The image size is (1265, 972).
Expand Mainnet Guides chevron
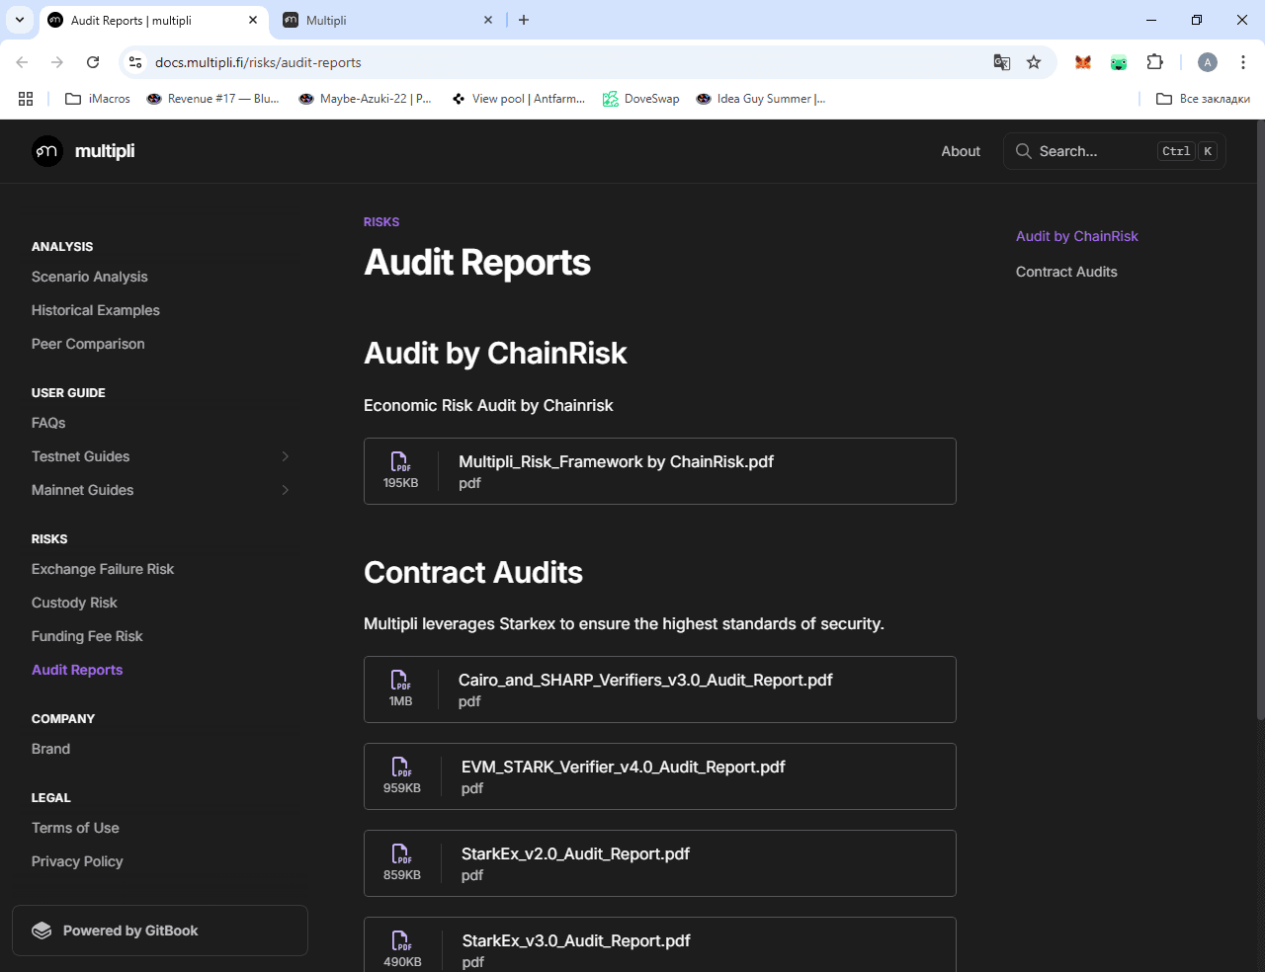[285, 490]
